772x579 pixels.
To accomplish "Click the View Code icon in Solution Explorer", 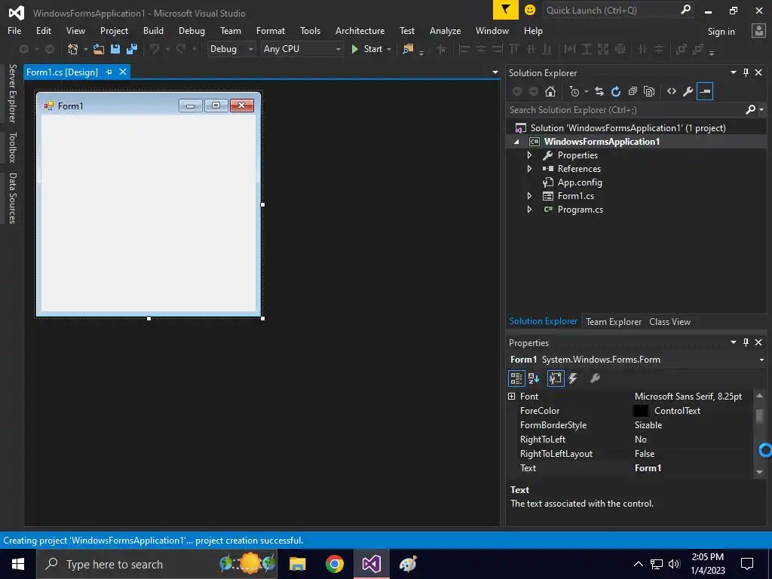I will pyautogui.click(x=672, y=91).
